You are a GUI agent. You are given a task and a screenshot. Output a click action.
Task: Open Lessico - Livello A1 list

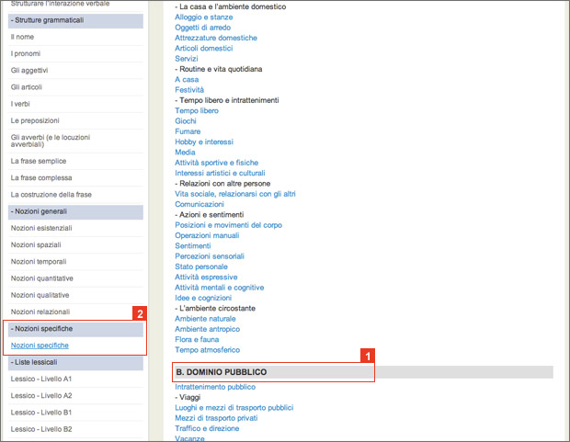[x=41, y=379]
